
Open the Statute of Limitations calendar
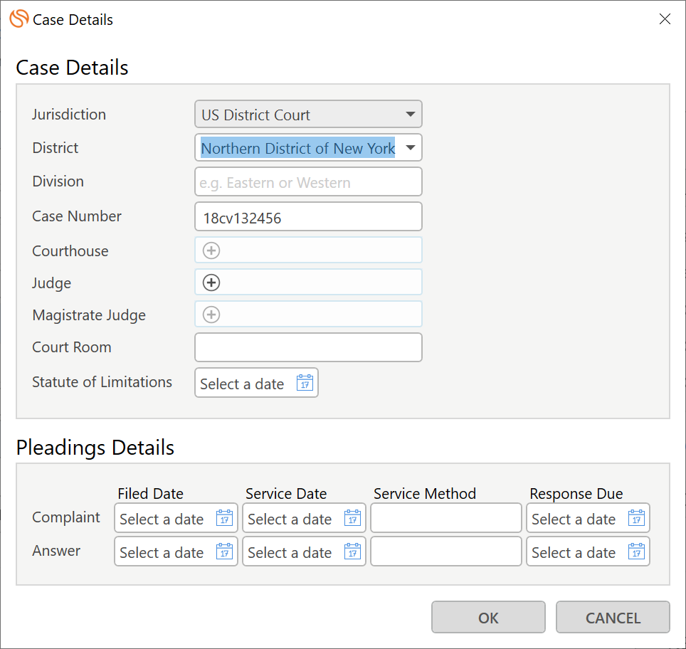click(305, 383)
